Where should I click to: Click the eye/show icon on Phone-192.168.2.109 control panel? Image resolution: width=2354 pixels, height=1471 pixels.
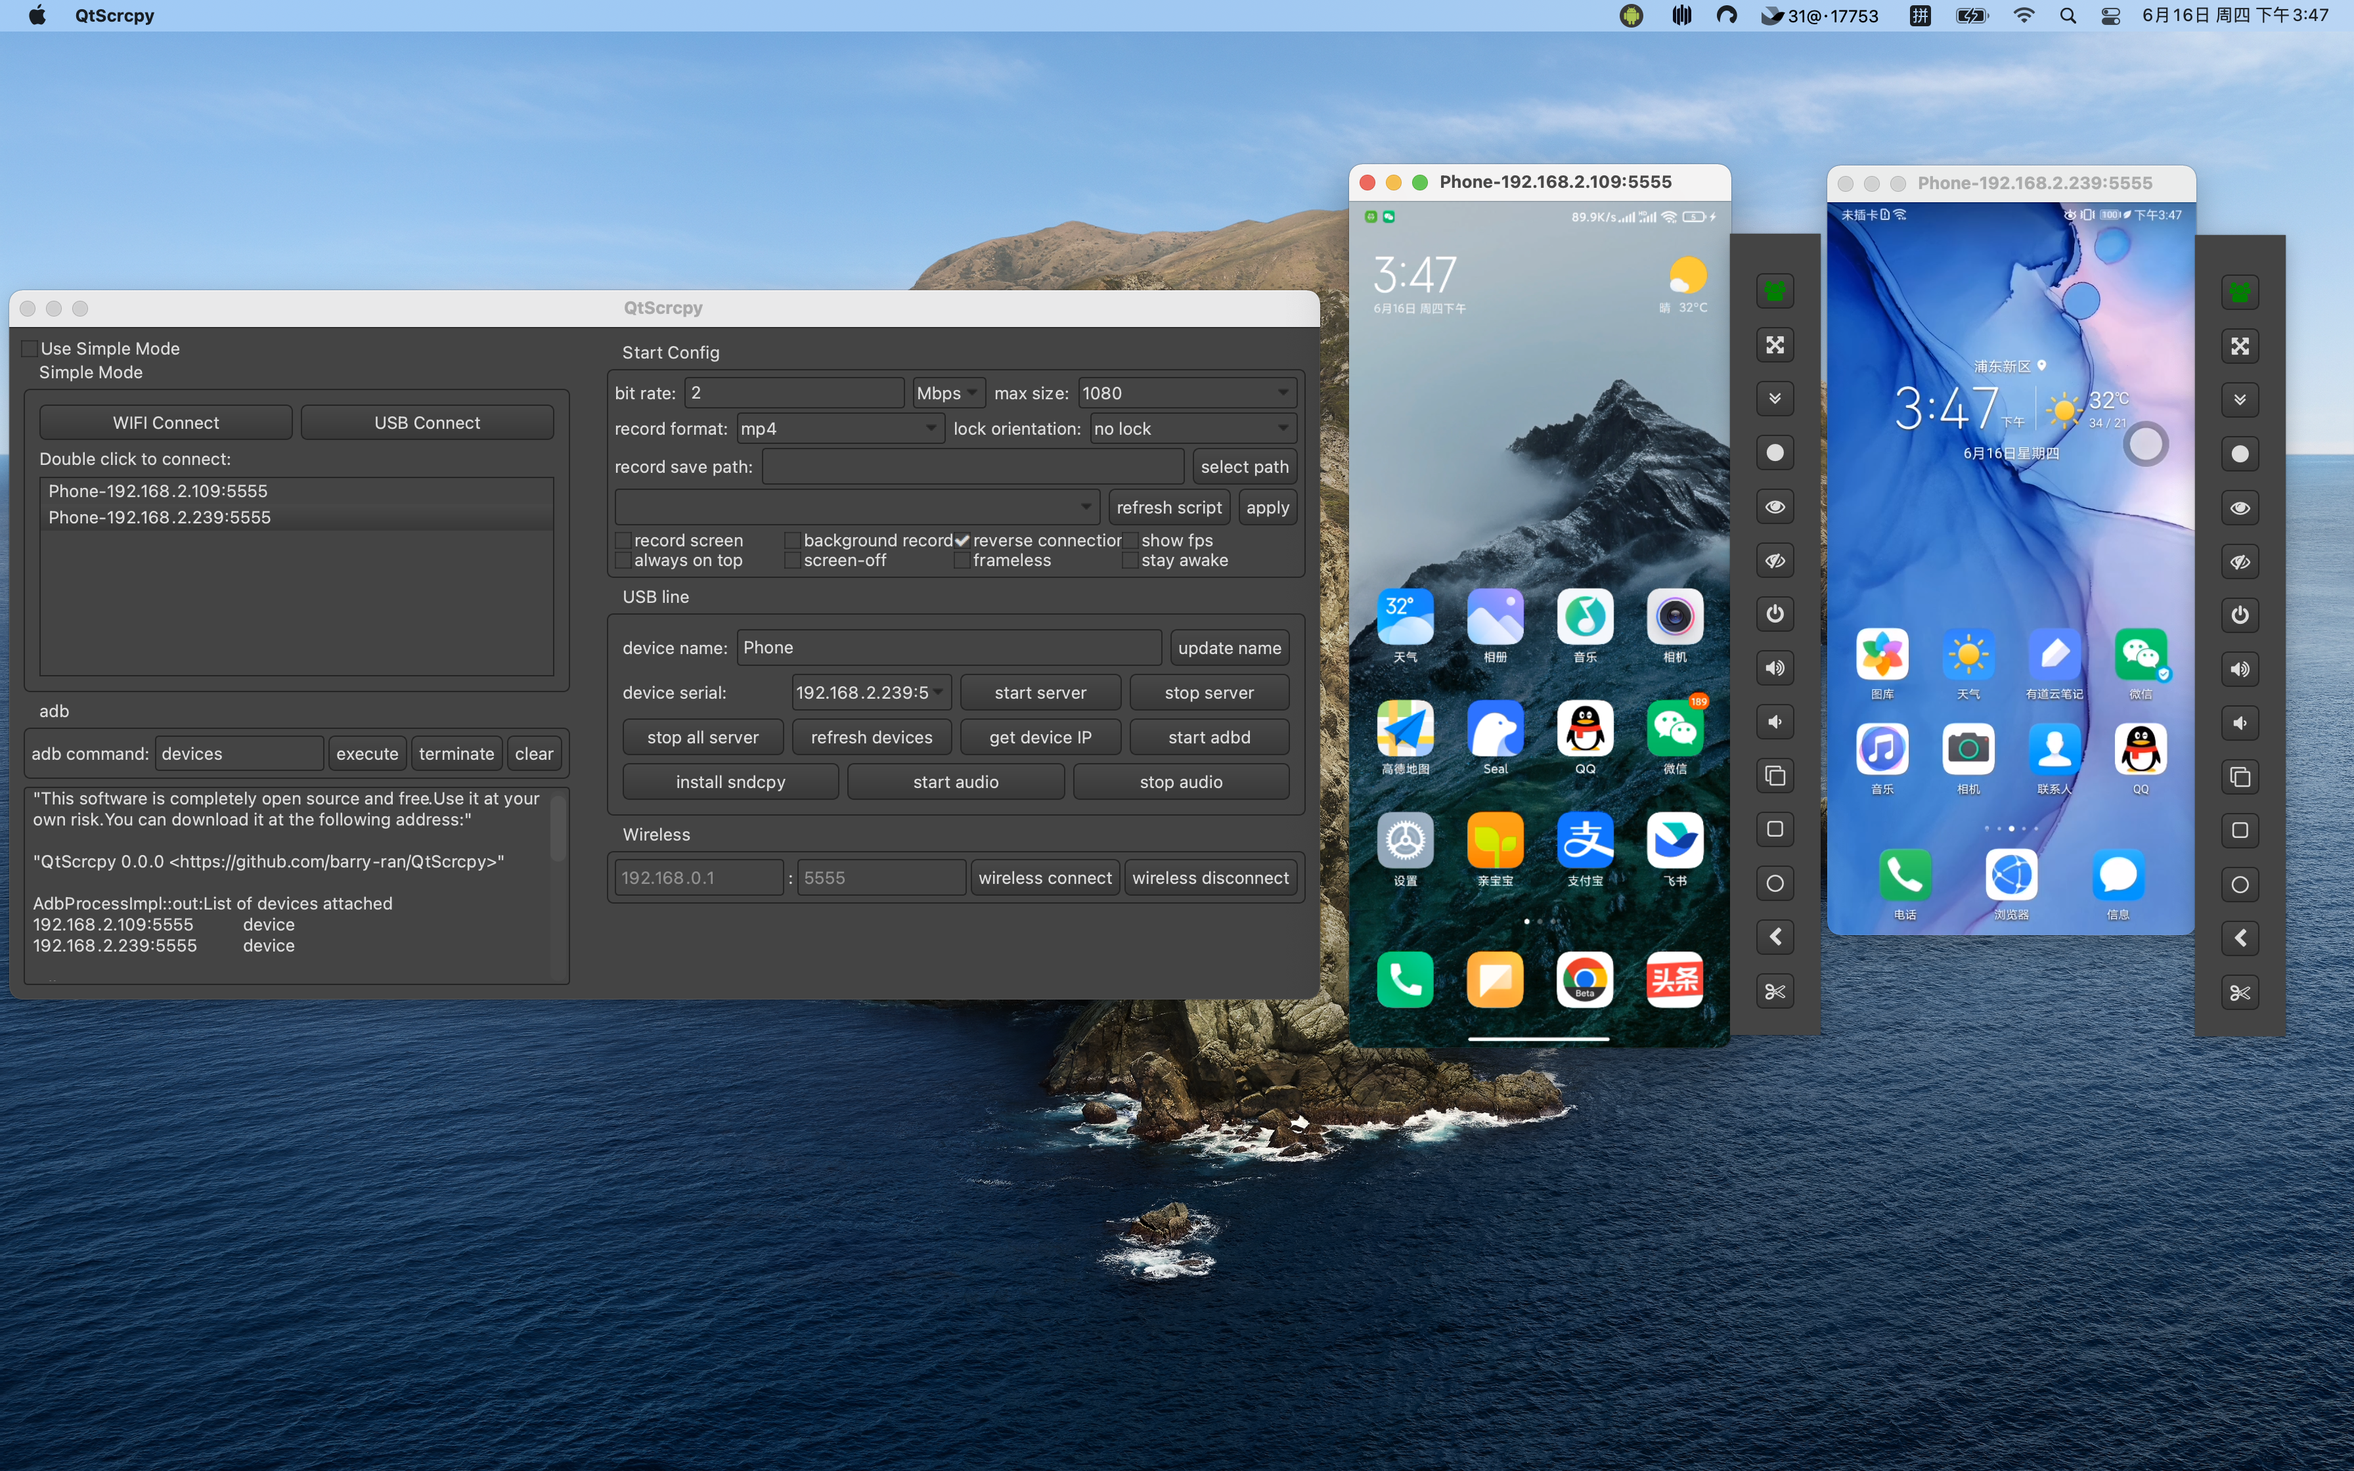pos(1775,507)
